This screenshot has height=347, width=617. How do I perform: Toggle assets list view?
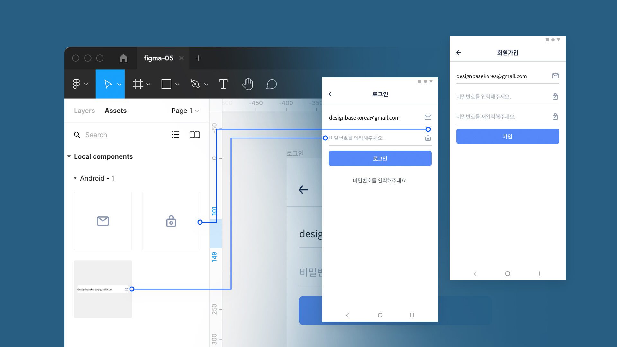[x=175, y=135]
